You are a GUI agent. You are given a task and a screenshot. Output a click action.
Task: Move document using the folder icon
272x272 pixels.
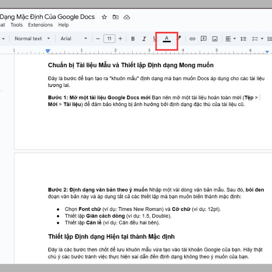(x=115, y=17)
